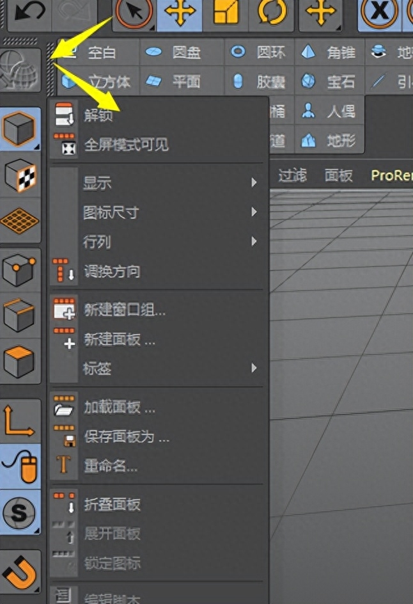Screen dimensions: 413x604
Task: Open the 面板 viewport menu
Action: pyautogui.click(x=339, y=175)
